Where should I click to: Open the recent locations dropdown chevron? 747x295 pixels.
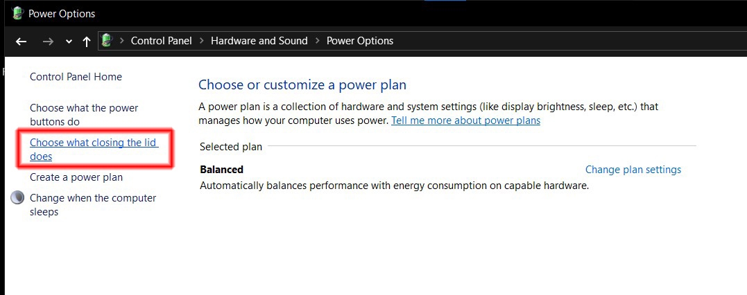pos(69,42)
